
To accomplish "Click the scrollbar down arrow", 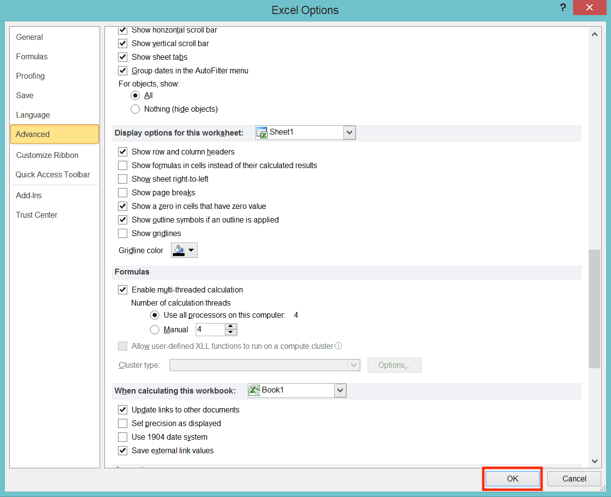I will click(x=594, y=461).
